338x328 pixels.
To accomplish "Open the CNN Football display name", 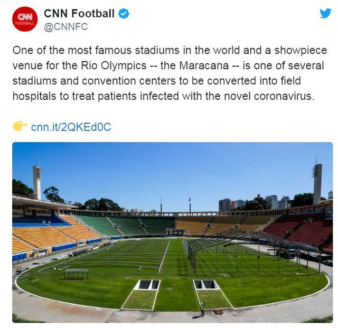I will pos(79,13).
